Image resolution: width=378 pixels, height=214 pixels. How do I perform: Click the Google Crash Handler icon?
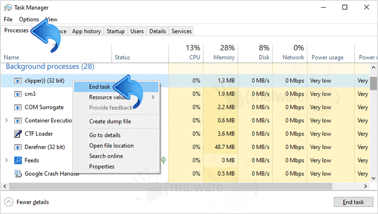[18, 174]
